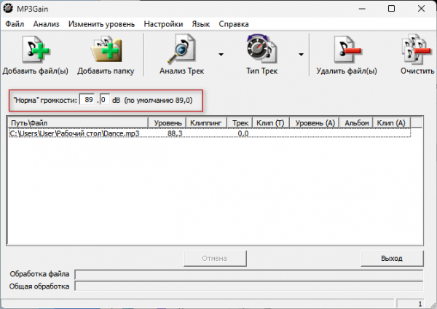Click the 0,0 track gain value
Image resolution: width=437 pixels, height=309 pixels.
pos(243,133)
